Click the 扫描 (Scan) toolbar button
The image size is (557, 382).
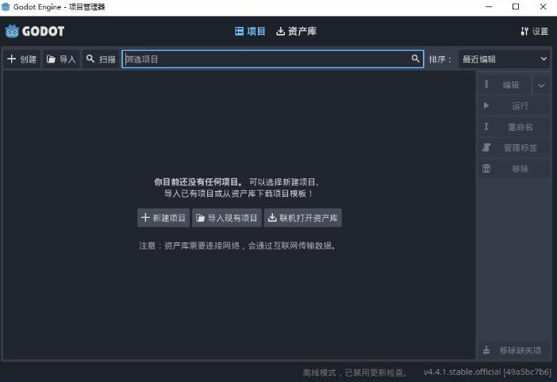point(101,59)
